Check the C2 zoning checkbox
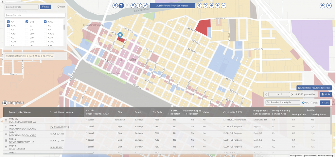Image resolution: width=335 pixels, height=157 pixels. (x=27, y=25)
